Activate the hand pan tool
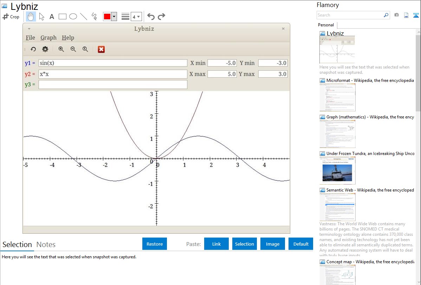 coord(31,17)
